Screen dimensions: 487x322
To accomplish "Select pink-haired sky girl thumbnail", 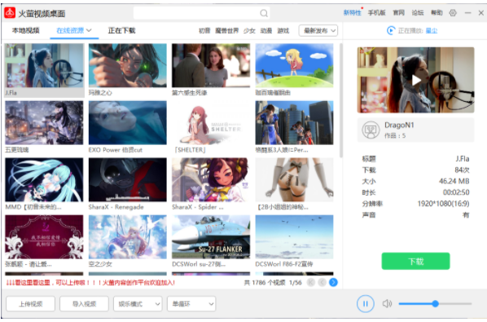I will (128, 237).
